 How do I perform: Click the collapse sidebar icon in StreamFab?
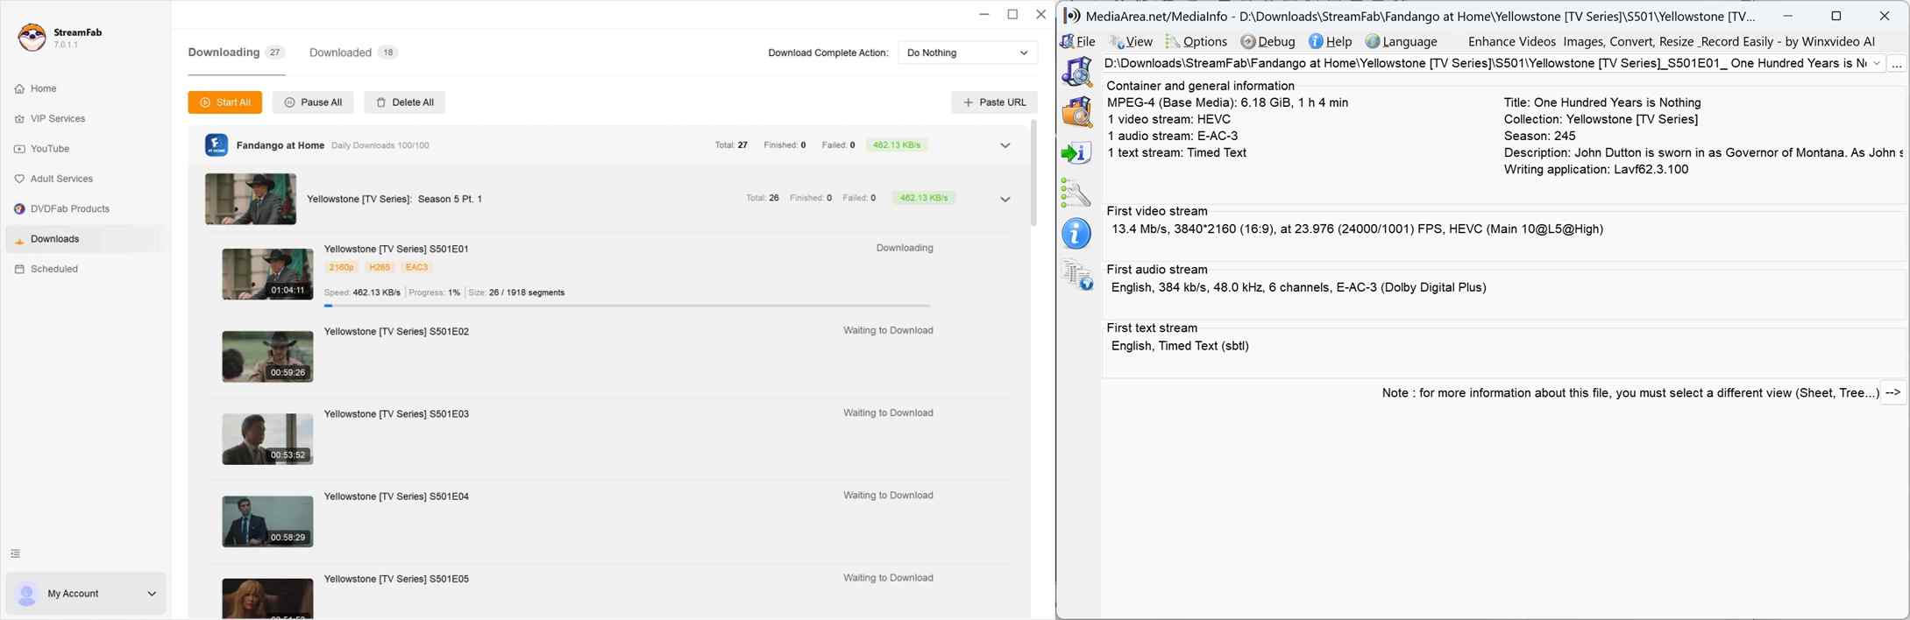point(15,553)
